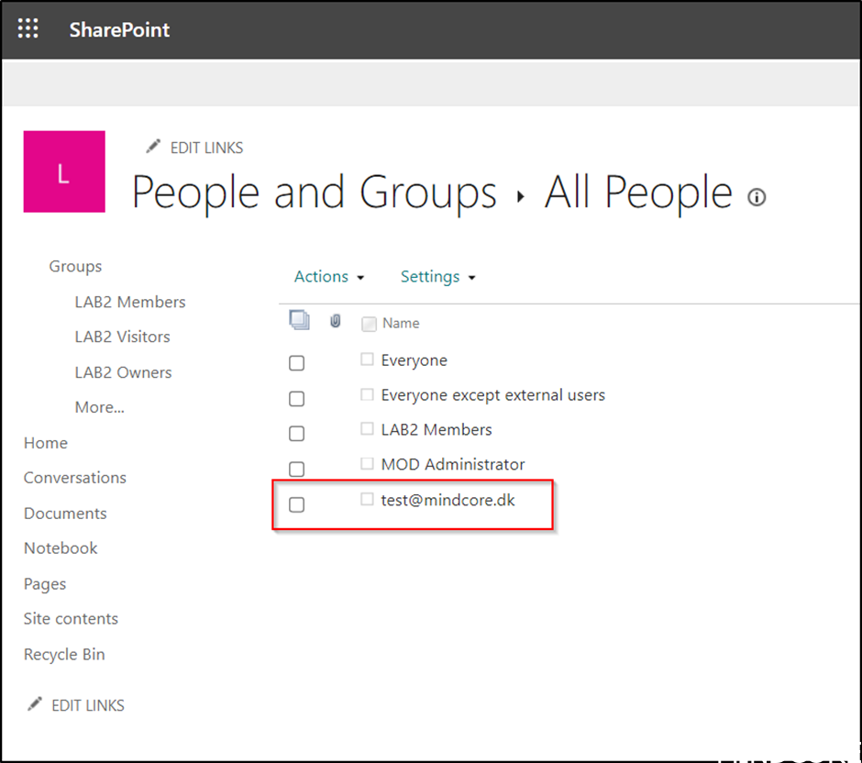Click the People and Groups breadcrumb
The width and height of the screenshot is (862, 763).
[x=314, y=193]
